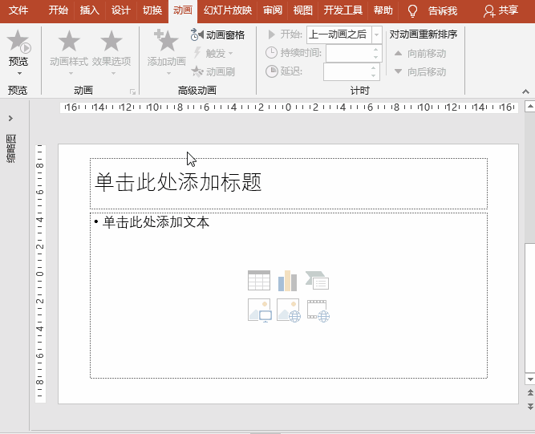Click Add Animation (添加动画) star icon

pyautogui.click(x=166, y=40)
